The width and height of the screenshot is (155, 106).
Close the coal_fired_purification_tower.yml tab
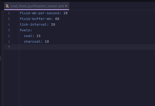coord(66,6)
